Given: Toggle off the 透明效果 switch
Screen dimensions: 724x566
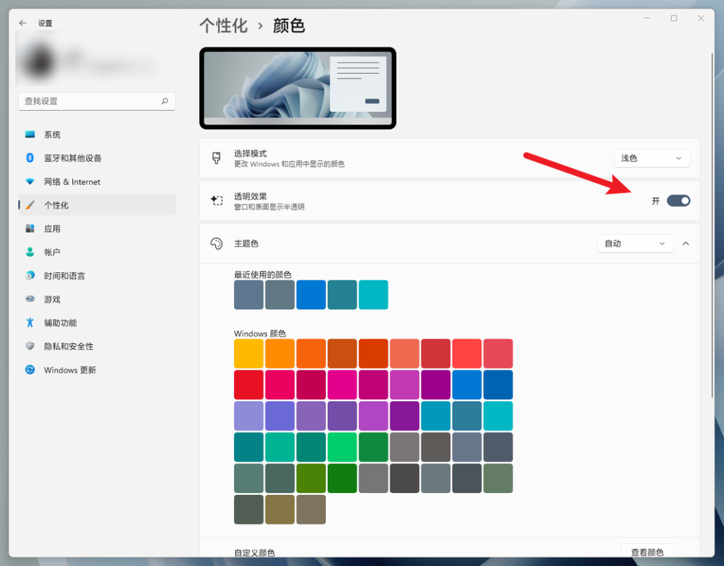Looking at the screenshot, I should click(678, 201).
